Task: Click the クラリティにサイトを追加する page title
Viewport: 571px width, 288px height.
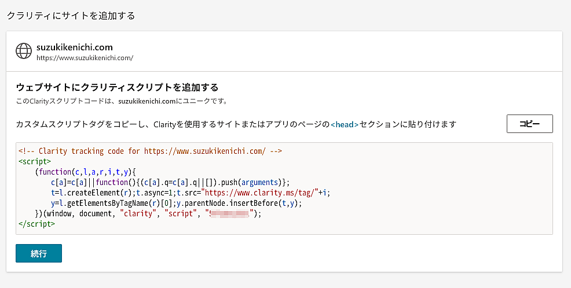Action: coord(71,16)
